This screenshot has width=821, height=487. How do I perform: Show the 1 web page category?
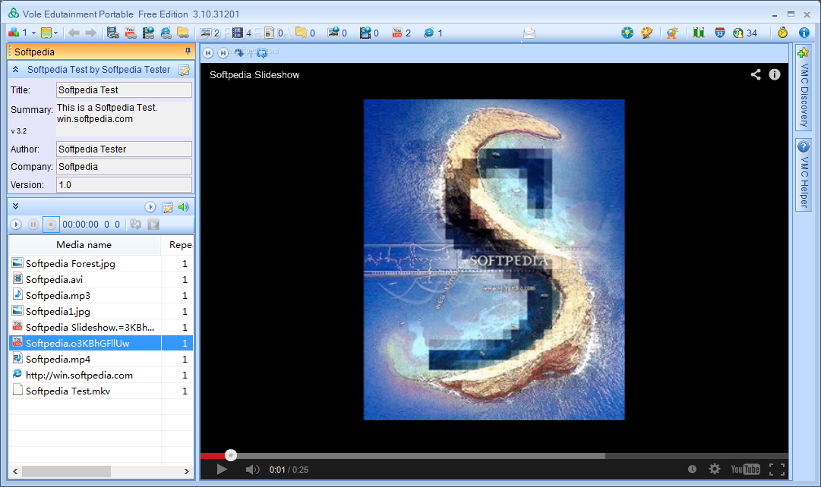tap(433, 33)
